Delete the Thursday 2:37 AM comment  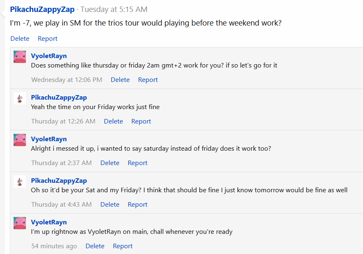(x=110, y=163)
